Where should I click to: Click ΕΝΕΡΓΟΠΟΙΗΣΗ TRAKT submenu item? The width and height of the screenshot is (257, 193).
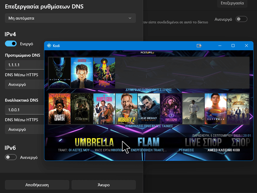[x=149, y=150]
